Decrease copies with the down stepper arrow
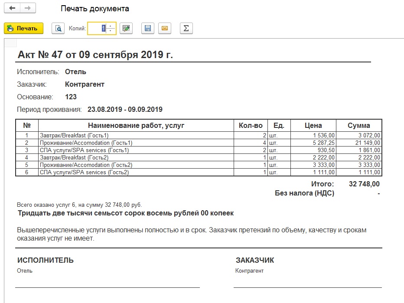 (x=111, y=31)
